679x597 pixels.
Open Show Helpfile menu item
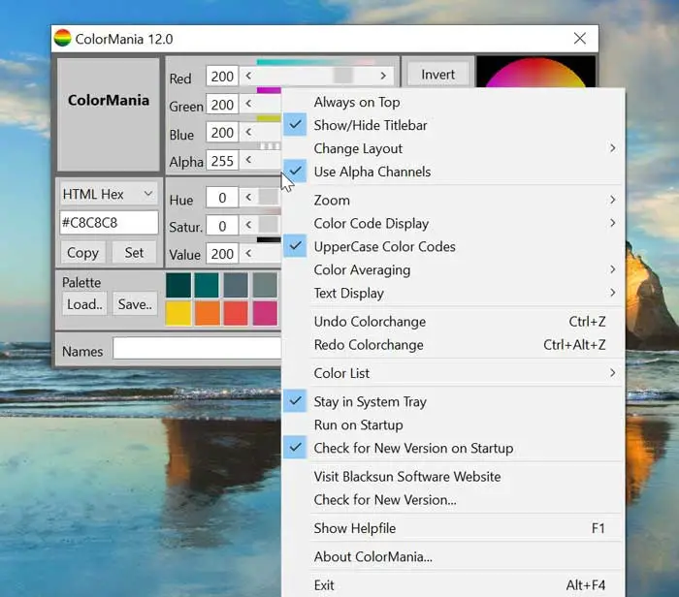tap(453, 528)
